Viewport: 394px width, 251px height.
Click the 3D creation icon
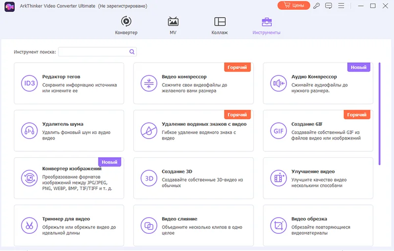coord(149,178)
